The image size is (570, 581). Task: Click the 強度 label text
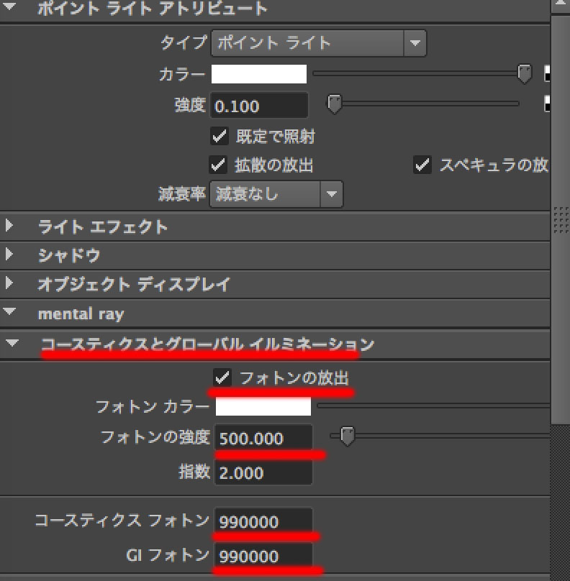(x=190, y=105)
